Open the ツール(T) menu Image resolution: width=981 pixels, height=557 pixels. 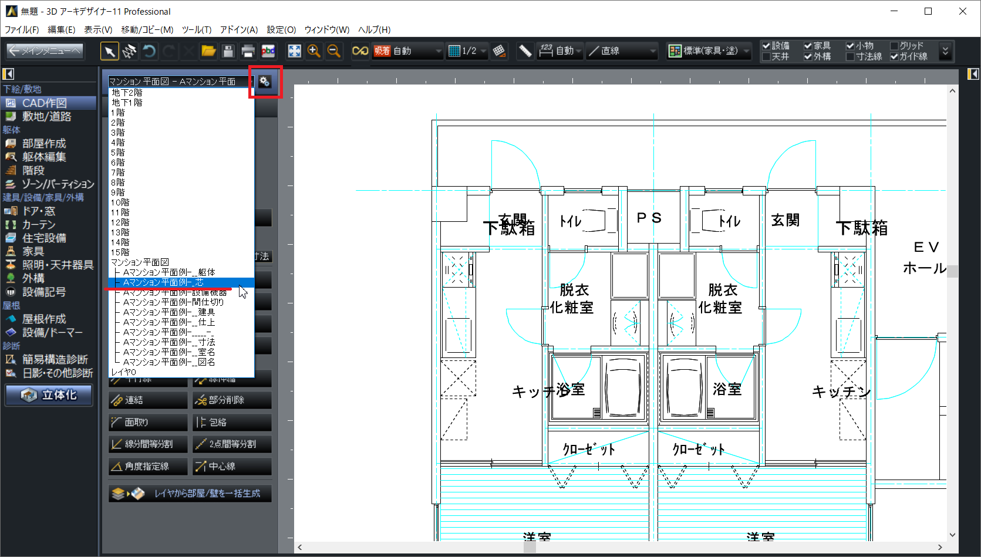tap(196, 29)
